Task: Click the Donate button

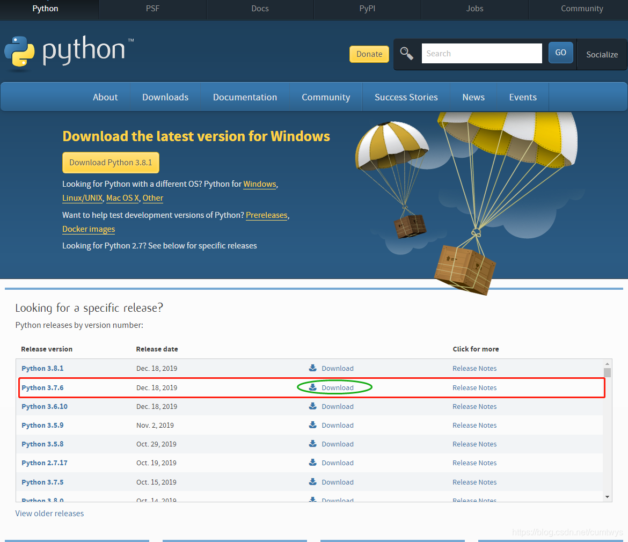Action: (369, 54)
